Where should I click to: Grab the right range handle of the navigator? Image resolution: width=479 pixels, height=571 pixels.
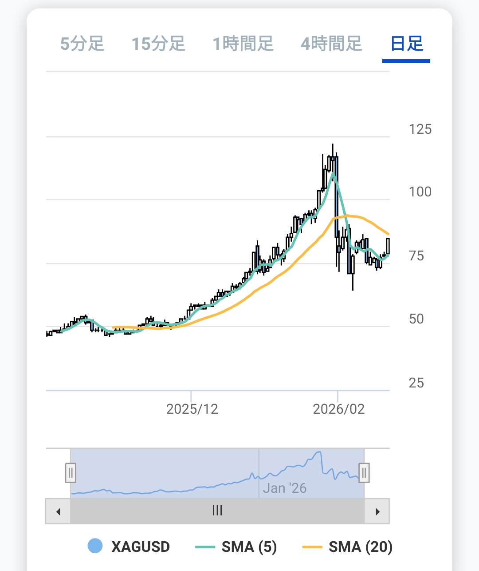point(364,473)
